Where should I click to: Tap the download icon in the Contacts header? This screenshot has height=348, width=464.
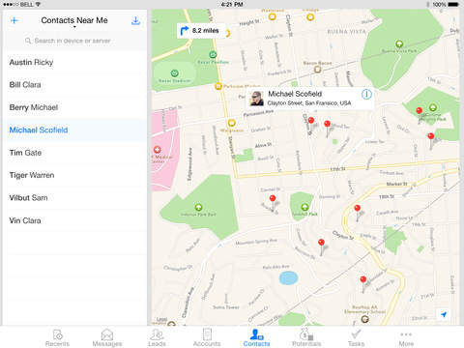click(136, 20)
